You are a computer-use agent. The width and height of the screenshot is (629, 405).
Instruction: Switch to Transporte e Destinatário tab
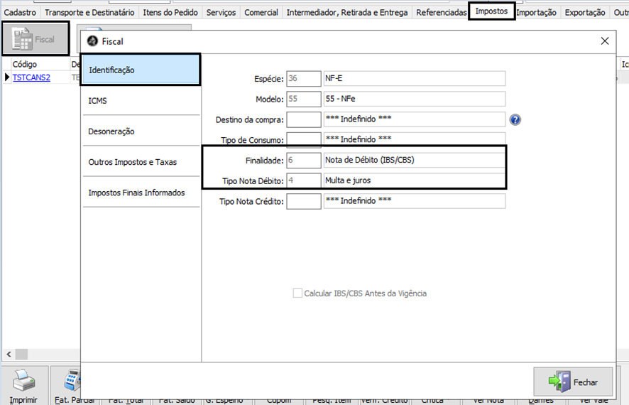pos(89,13)
